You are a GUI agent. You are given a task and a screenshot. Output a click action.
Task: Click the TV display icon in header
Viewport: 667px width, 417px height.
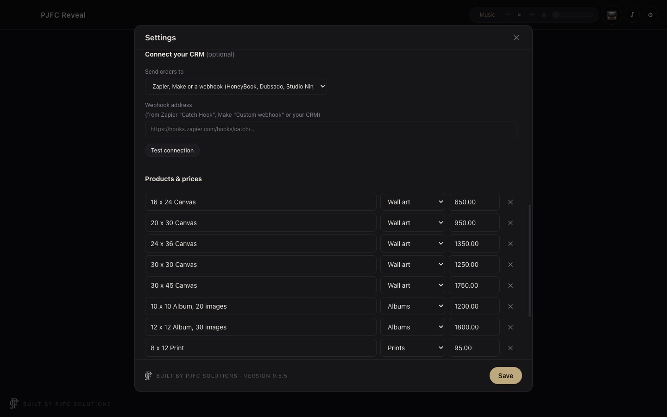(612, 15)
